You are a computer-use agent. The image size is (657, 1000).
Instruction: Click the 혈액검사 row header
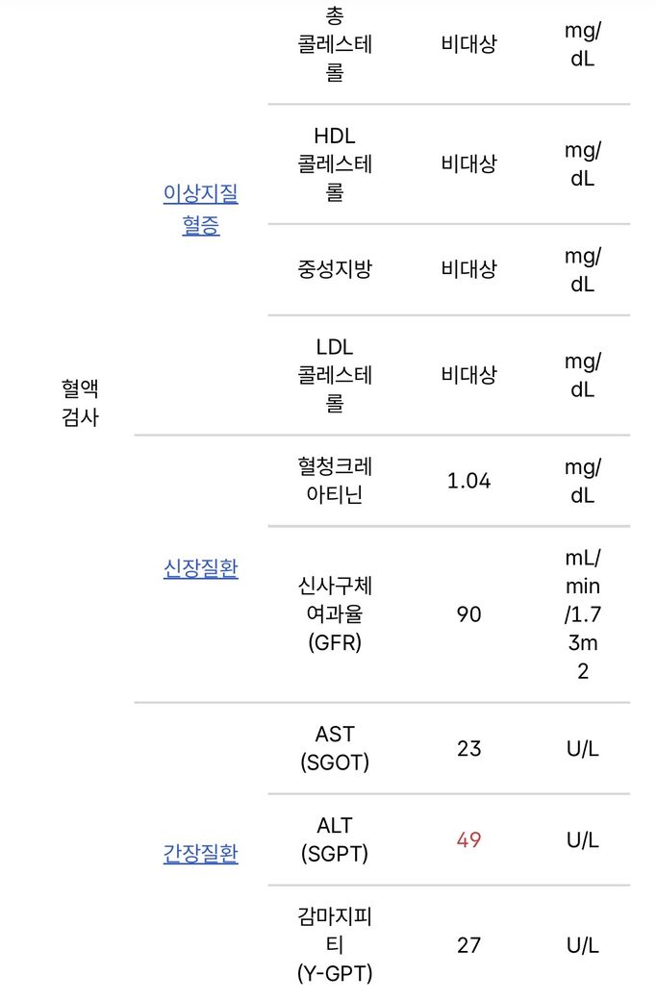pyautogui.click(x=81, y=403)
